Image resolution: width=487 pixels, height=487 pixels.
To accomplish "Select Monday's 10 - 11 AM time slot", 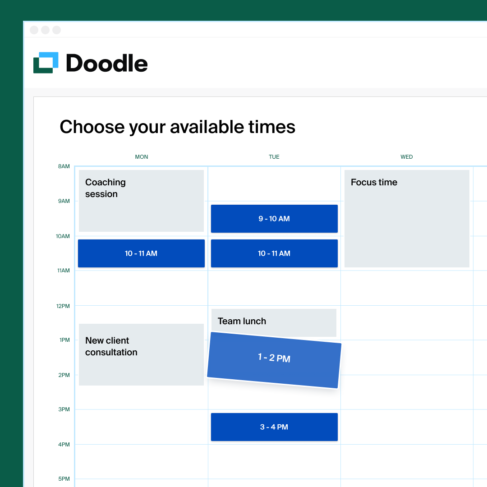I will point(141,253).
